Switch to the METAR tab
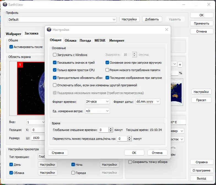The width and height of the screenshot is (216, 185). [x=100, y=40]
